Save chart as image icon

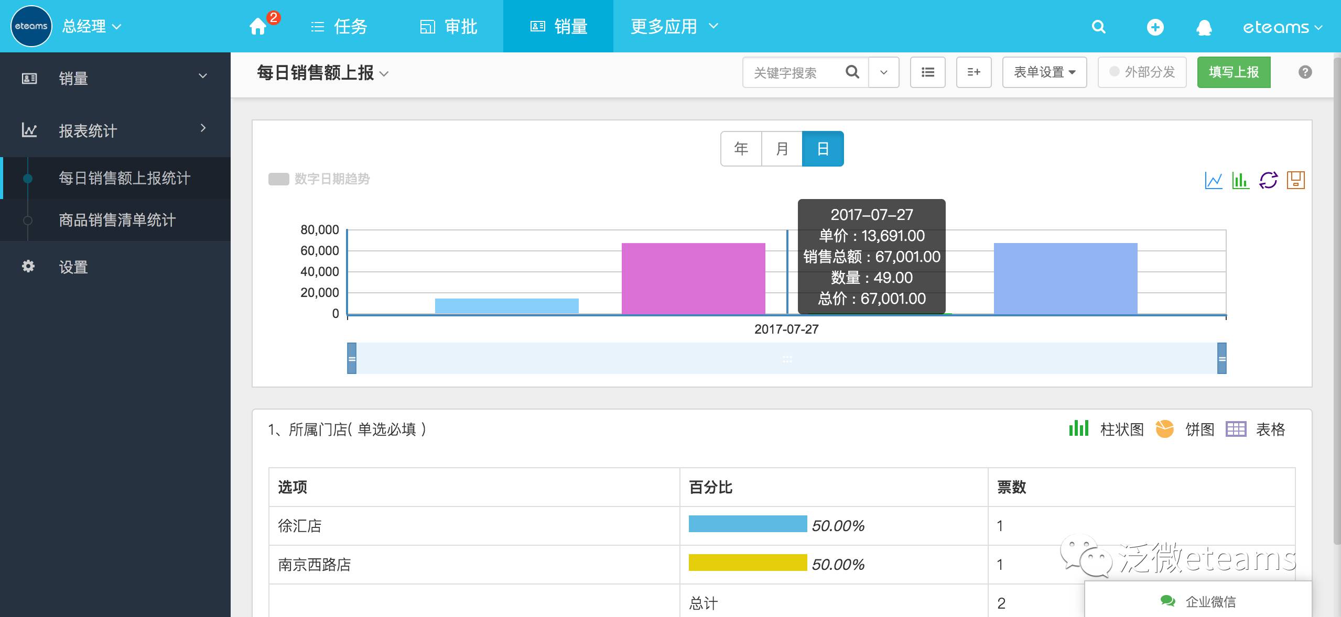[x=1295, y=181]
